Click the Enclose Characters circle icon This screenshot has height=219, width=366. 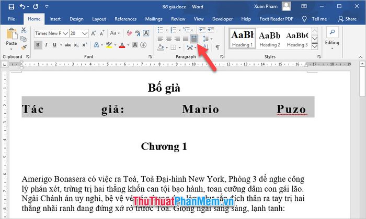(x=143, y=45)
